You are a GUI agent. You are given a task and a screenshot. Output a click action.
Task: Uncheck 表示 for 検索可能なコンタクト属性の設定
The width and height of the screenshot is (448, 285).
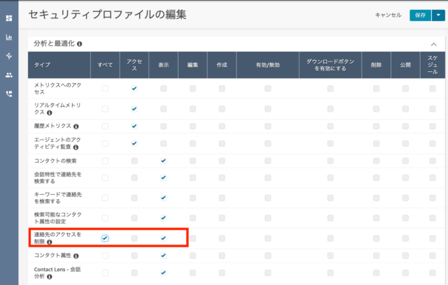163,218
